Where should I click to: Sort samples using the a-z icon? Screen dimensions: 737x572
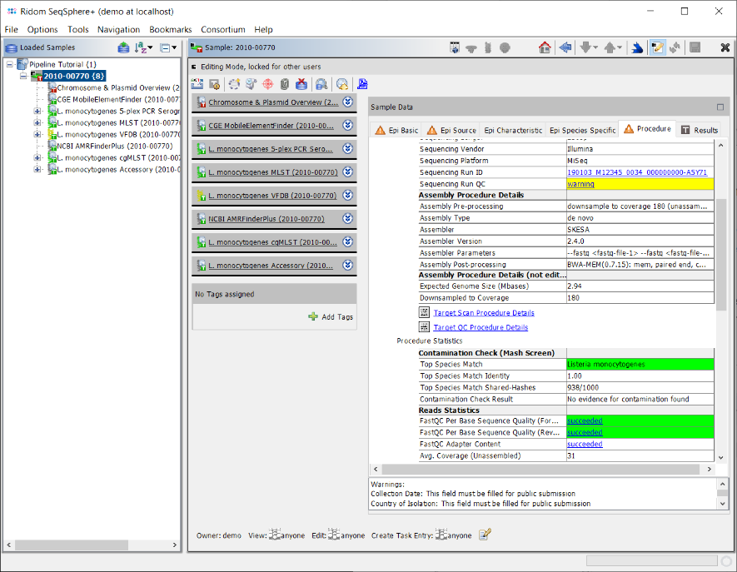(139, 47)
